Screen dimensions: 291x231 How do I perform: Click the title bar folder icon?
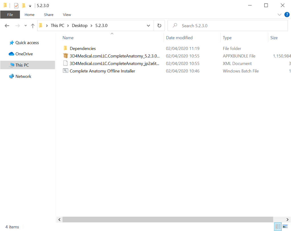tap(5, 5)
